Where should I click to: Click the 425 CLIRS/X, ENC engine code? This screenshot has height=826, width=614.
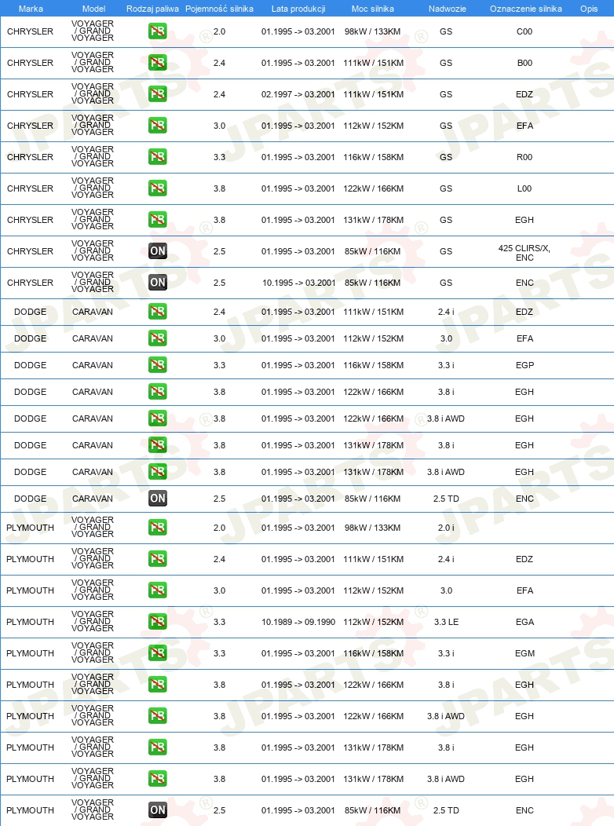pyautogui.click(x=524, y=253)
